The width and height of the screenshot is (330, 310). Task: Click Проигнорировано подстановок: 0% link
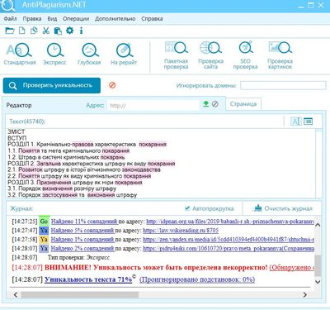197,279
